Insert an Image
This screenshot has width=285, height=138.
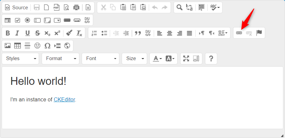[x=8, y=46]
